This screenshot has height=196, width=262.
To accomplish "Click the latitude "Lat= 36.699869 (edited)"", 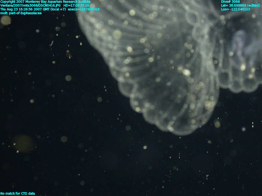I will (241, 6).
